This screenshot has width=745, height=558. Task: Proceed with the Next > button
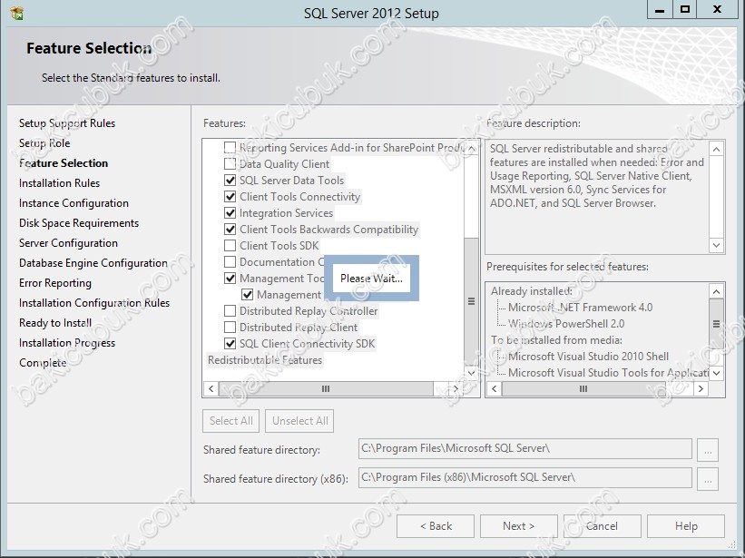click(x=519, y=526)
